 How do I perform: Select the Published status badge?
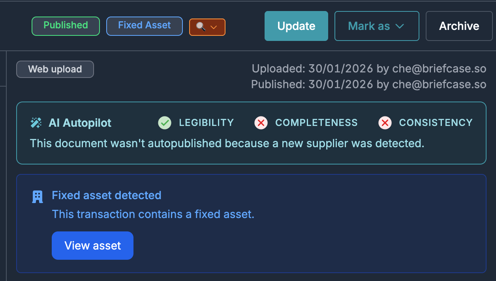pos(66,26)
